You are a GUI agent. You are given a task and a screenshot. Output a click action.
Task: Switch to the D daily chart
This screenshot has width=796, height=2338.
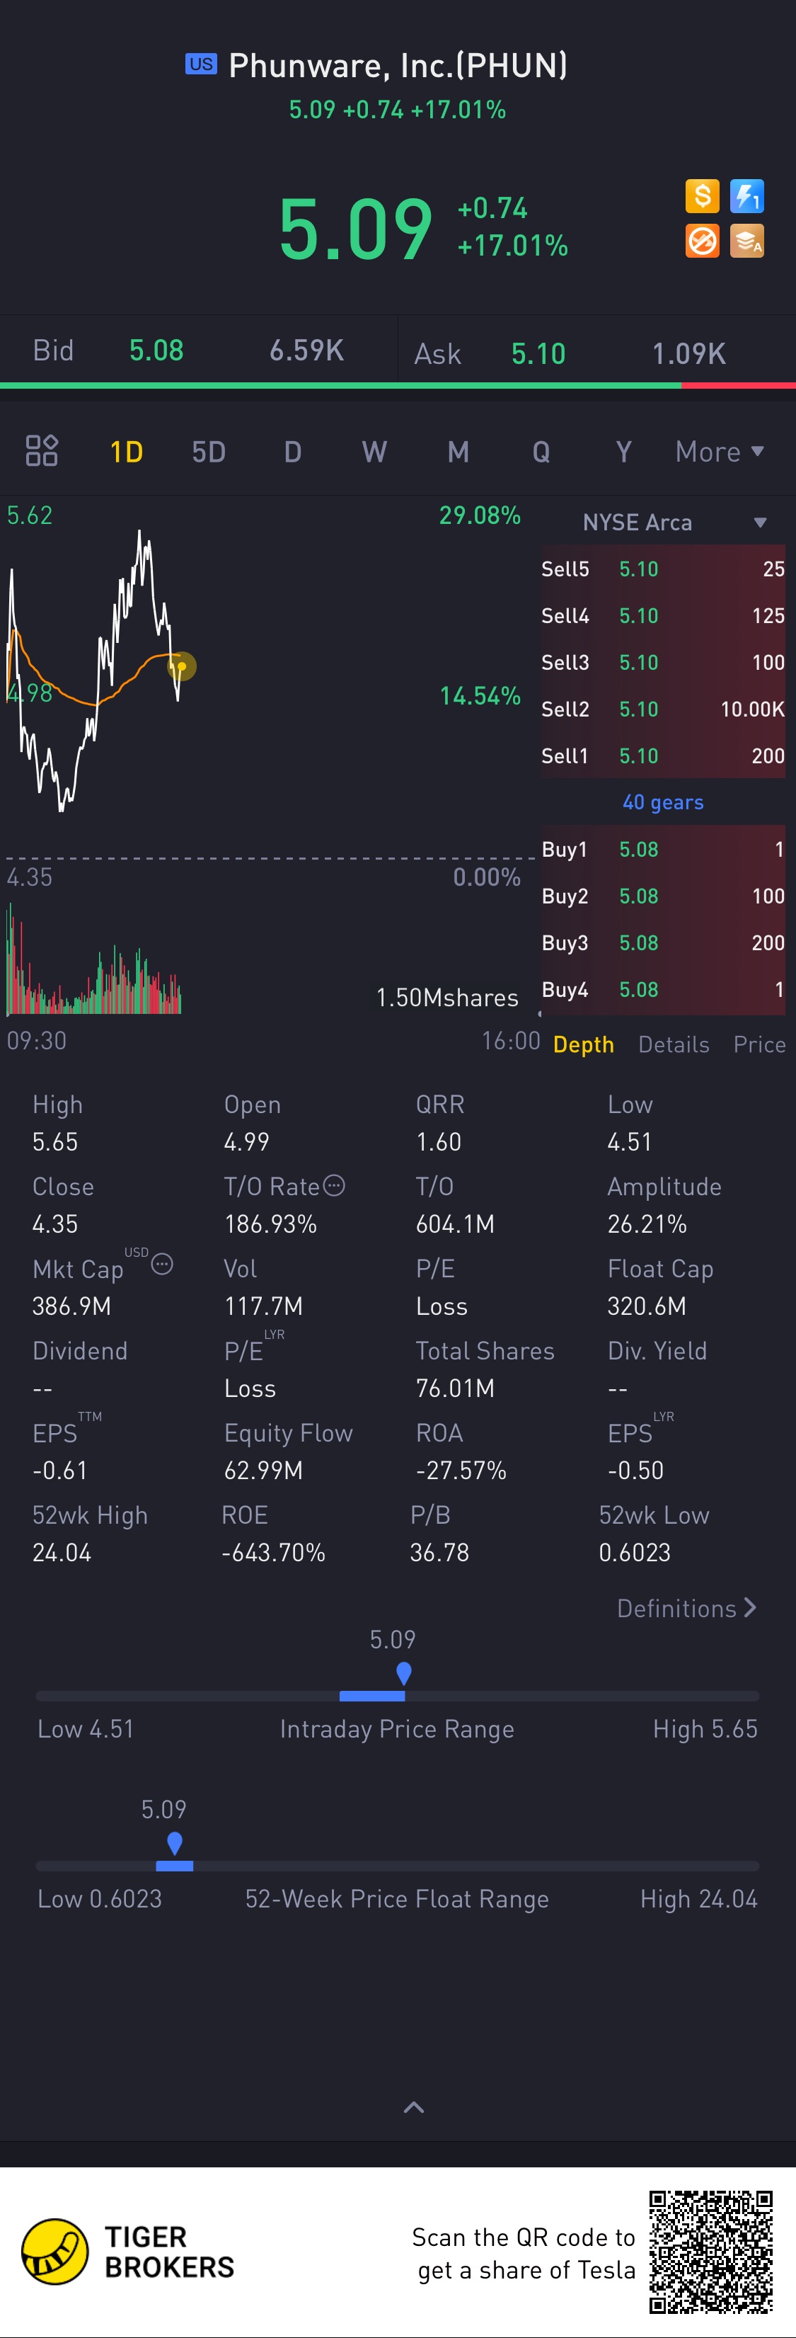(x=292, y=452)
